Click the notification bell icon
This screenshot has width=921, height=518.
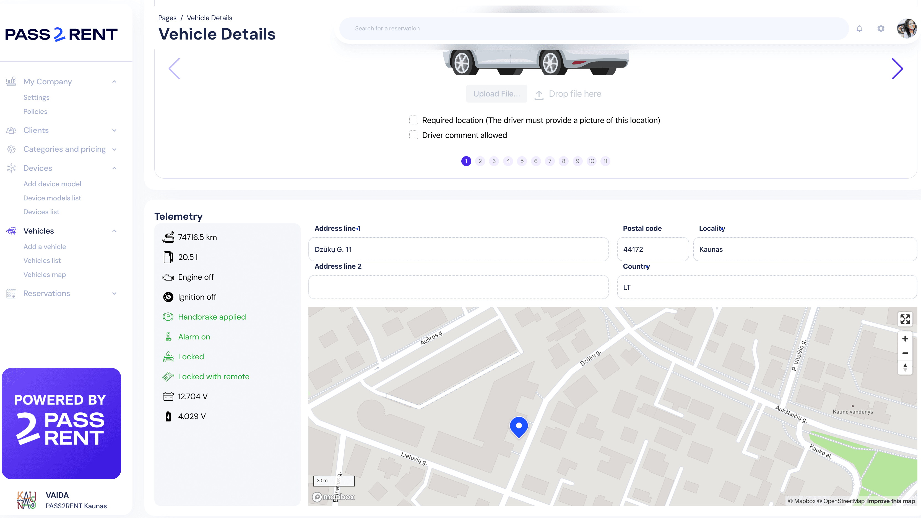[860, 28]
